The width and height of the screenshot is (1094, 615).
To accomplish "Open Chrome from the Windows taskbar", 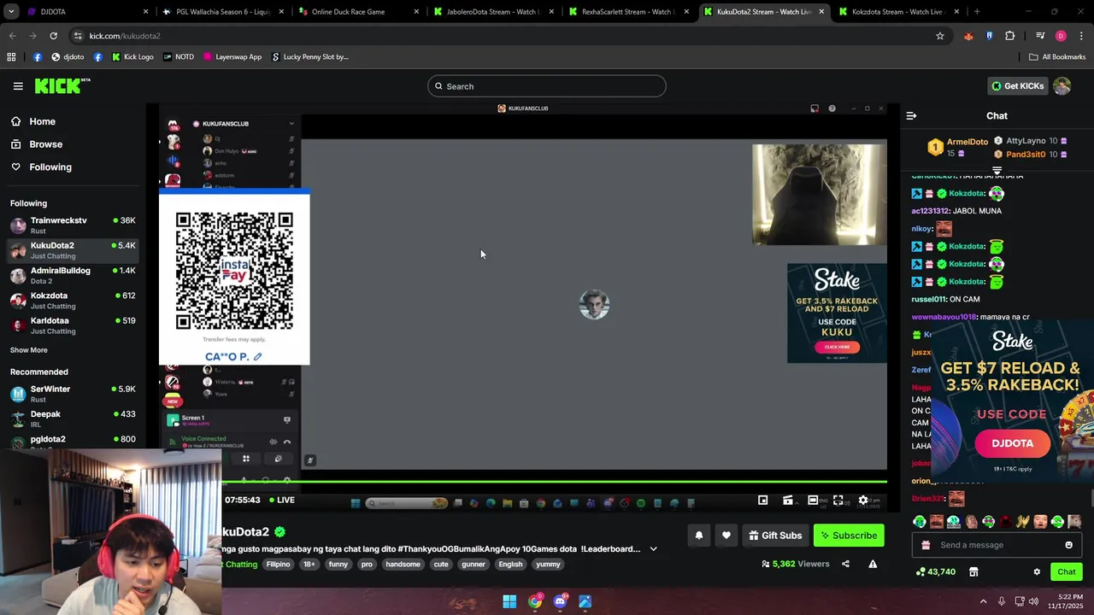I will [x=535, y=601].
